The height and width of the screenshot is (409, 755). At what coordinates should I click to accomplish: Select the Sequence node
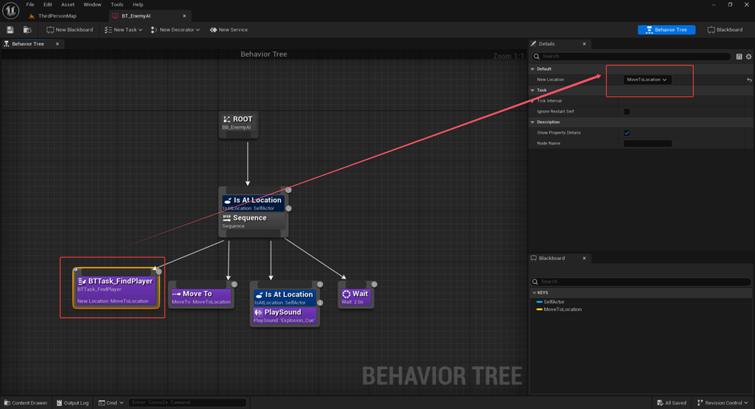click(254, 221)
